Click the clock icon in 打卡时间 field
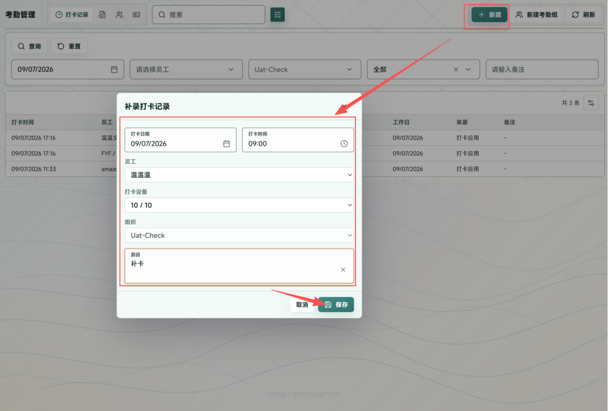 pyautogui.click(x=344, y=144)
